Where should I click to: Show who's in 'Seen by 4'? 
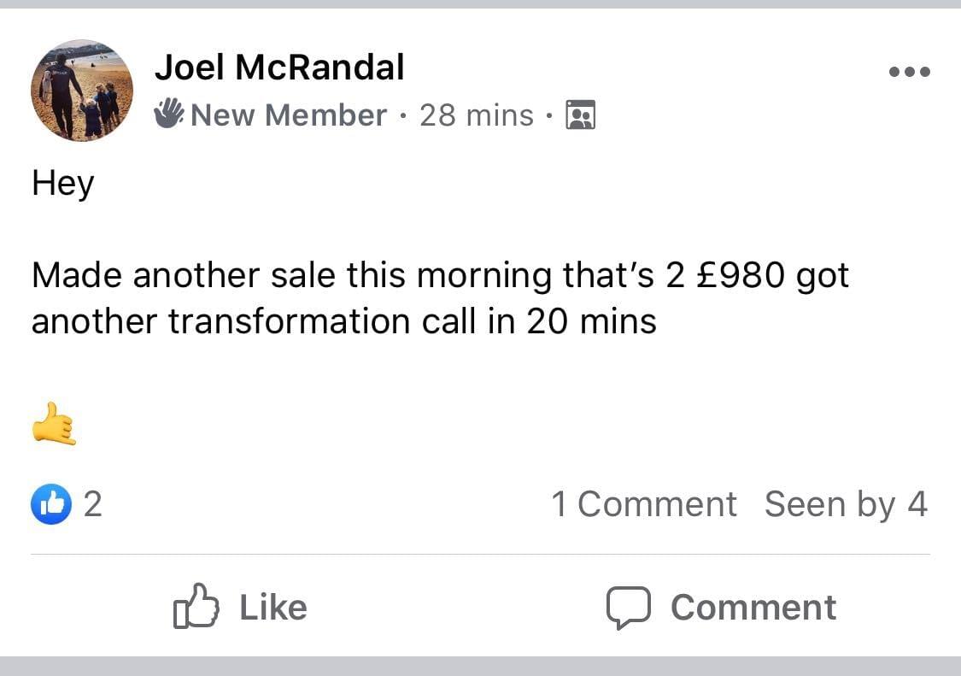(x=846, y=504)
